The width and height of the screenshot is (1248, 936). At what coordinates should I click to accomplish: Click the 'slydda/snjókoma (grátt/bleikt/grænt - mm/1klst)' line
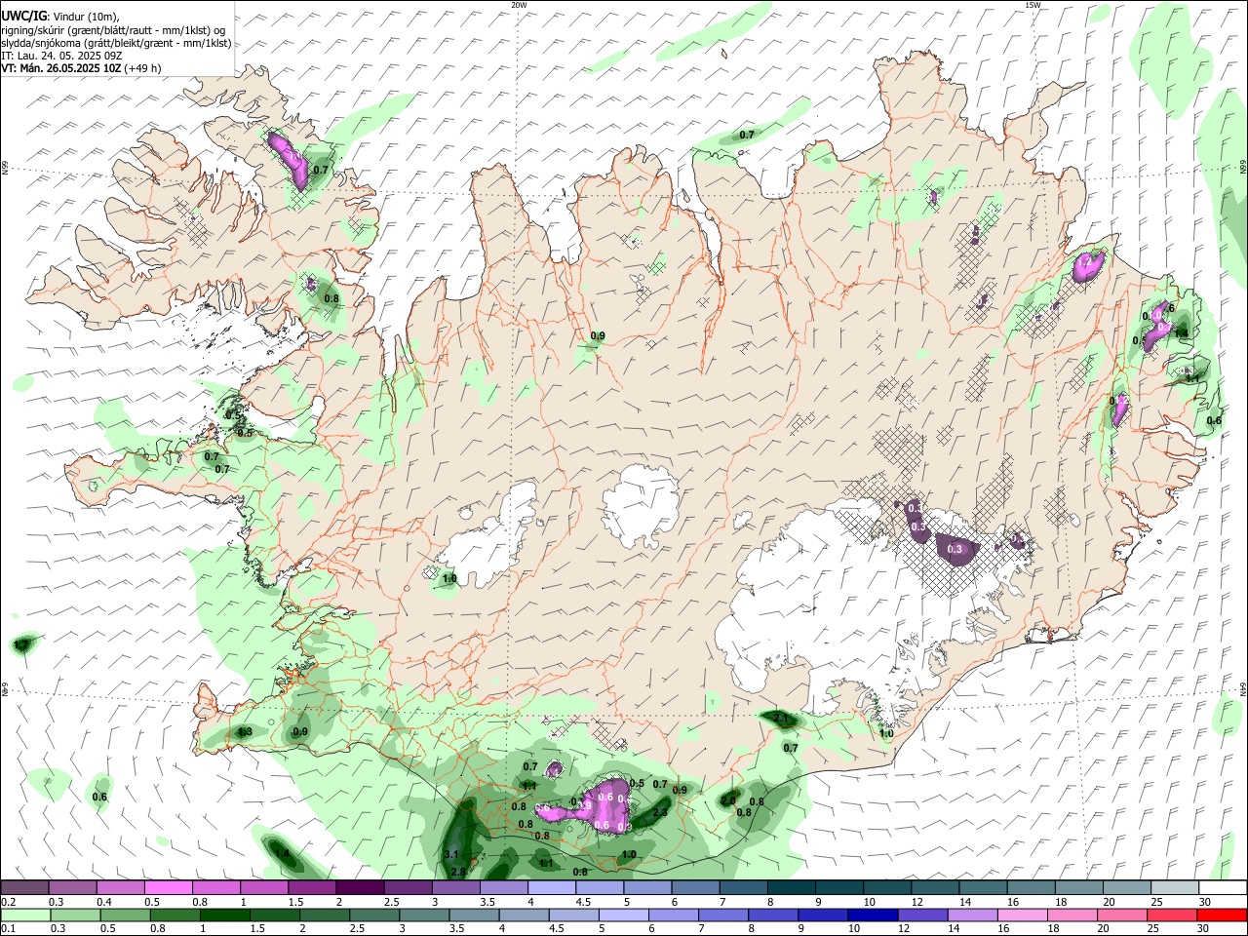[x=116, y=43]
